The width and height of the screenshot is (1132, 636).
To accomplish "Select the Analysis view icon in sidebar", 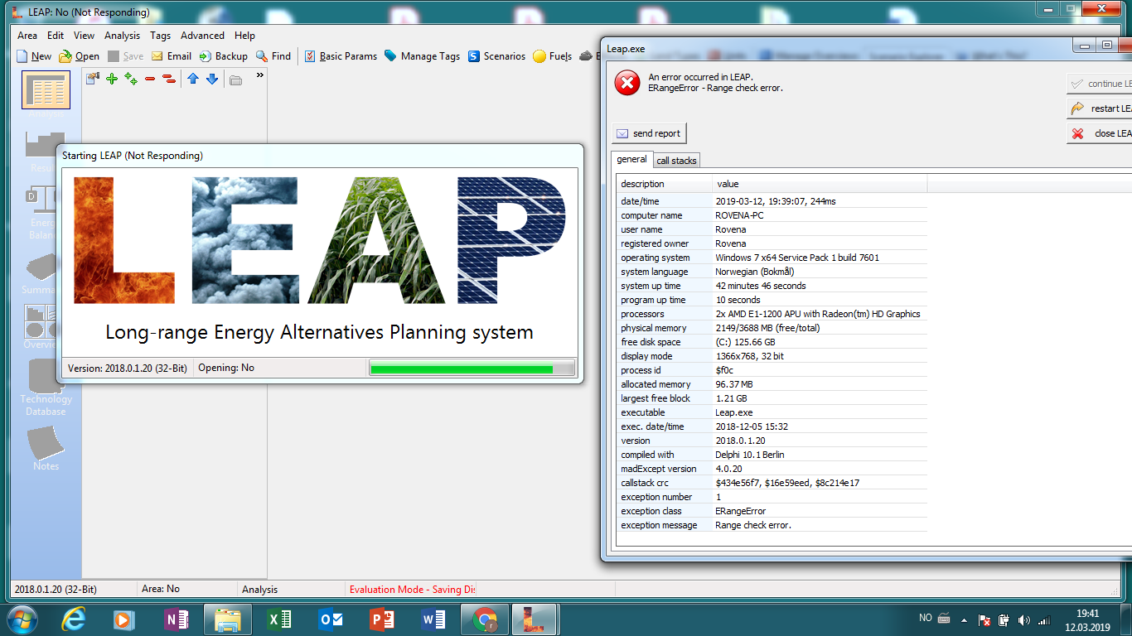I will [x=46, y=89].
